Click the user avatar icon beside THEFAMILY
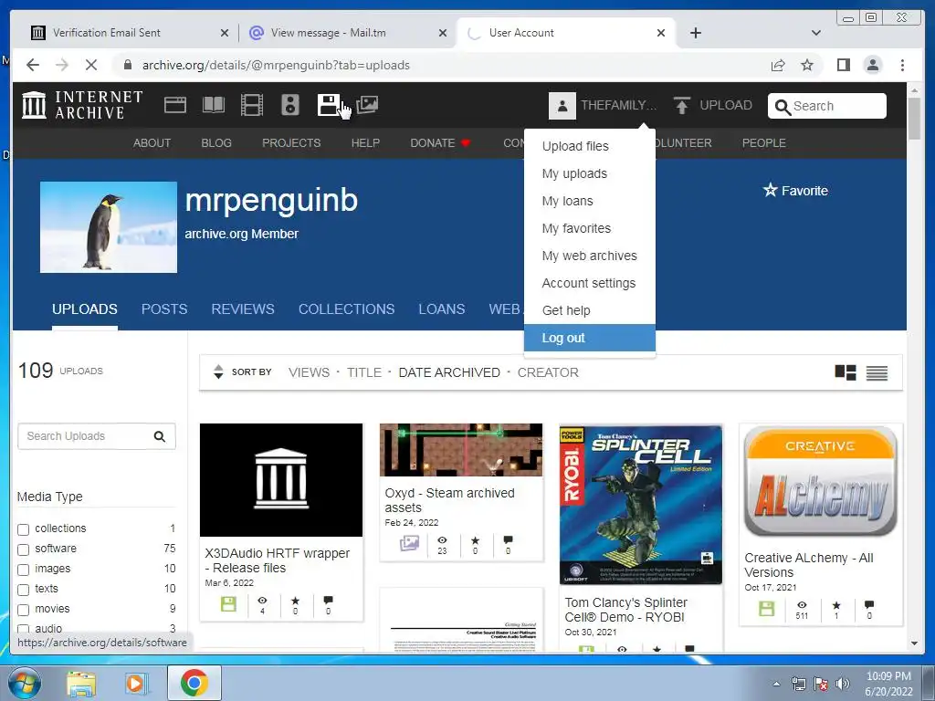This screenshot has width=935, height=701. pyautogui.click(x=562, y=106)
